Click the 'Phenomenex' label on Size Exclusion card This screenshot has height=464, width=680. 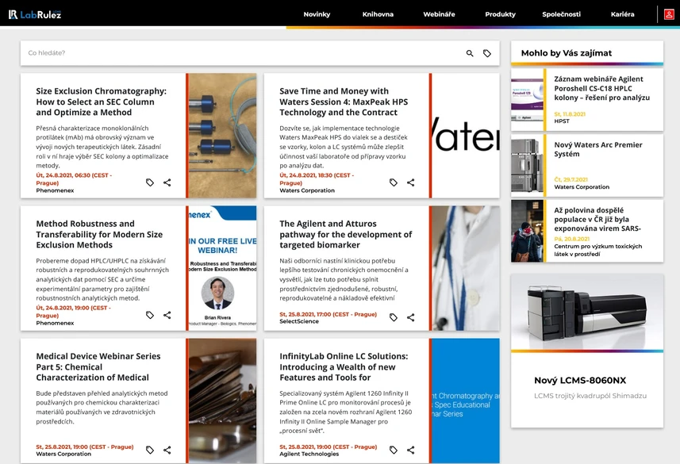click(x=55, y=190)
